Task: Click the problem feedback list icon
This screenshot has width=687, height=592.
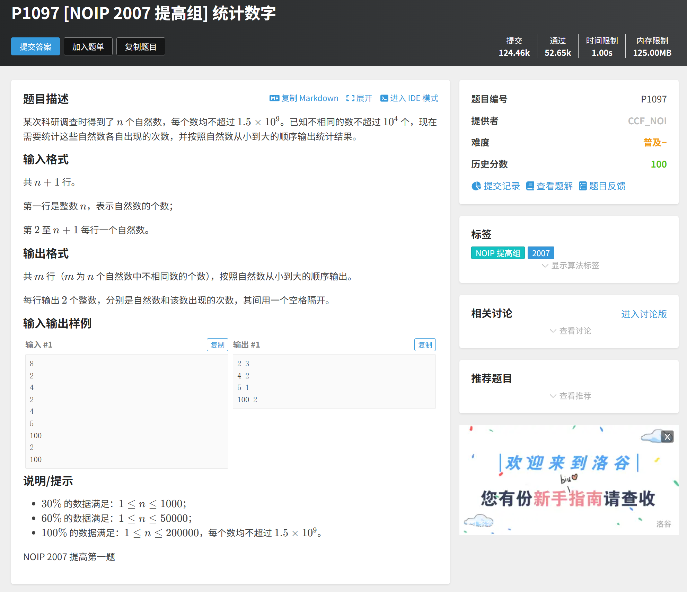Action: pyautogui.click(x=583, y=186)
